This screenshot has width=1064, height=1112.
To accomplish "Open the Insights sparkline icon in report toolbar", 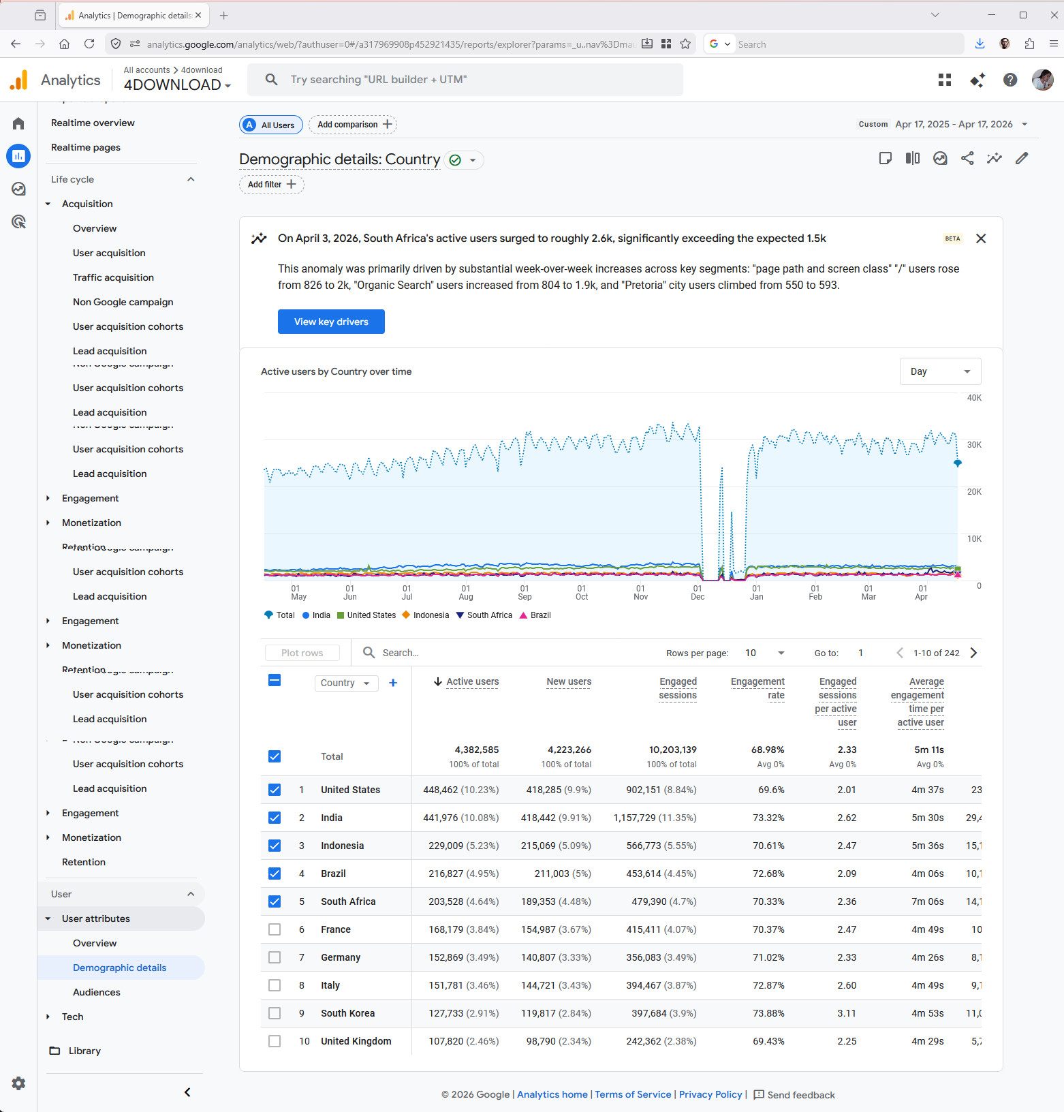I will click(x=994, y=158).
